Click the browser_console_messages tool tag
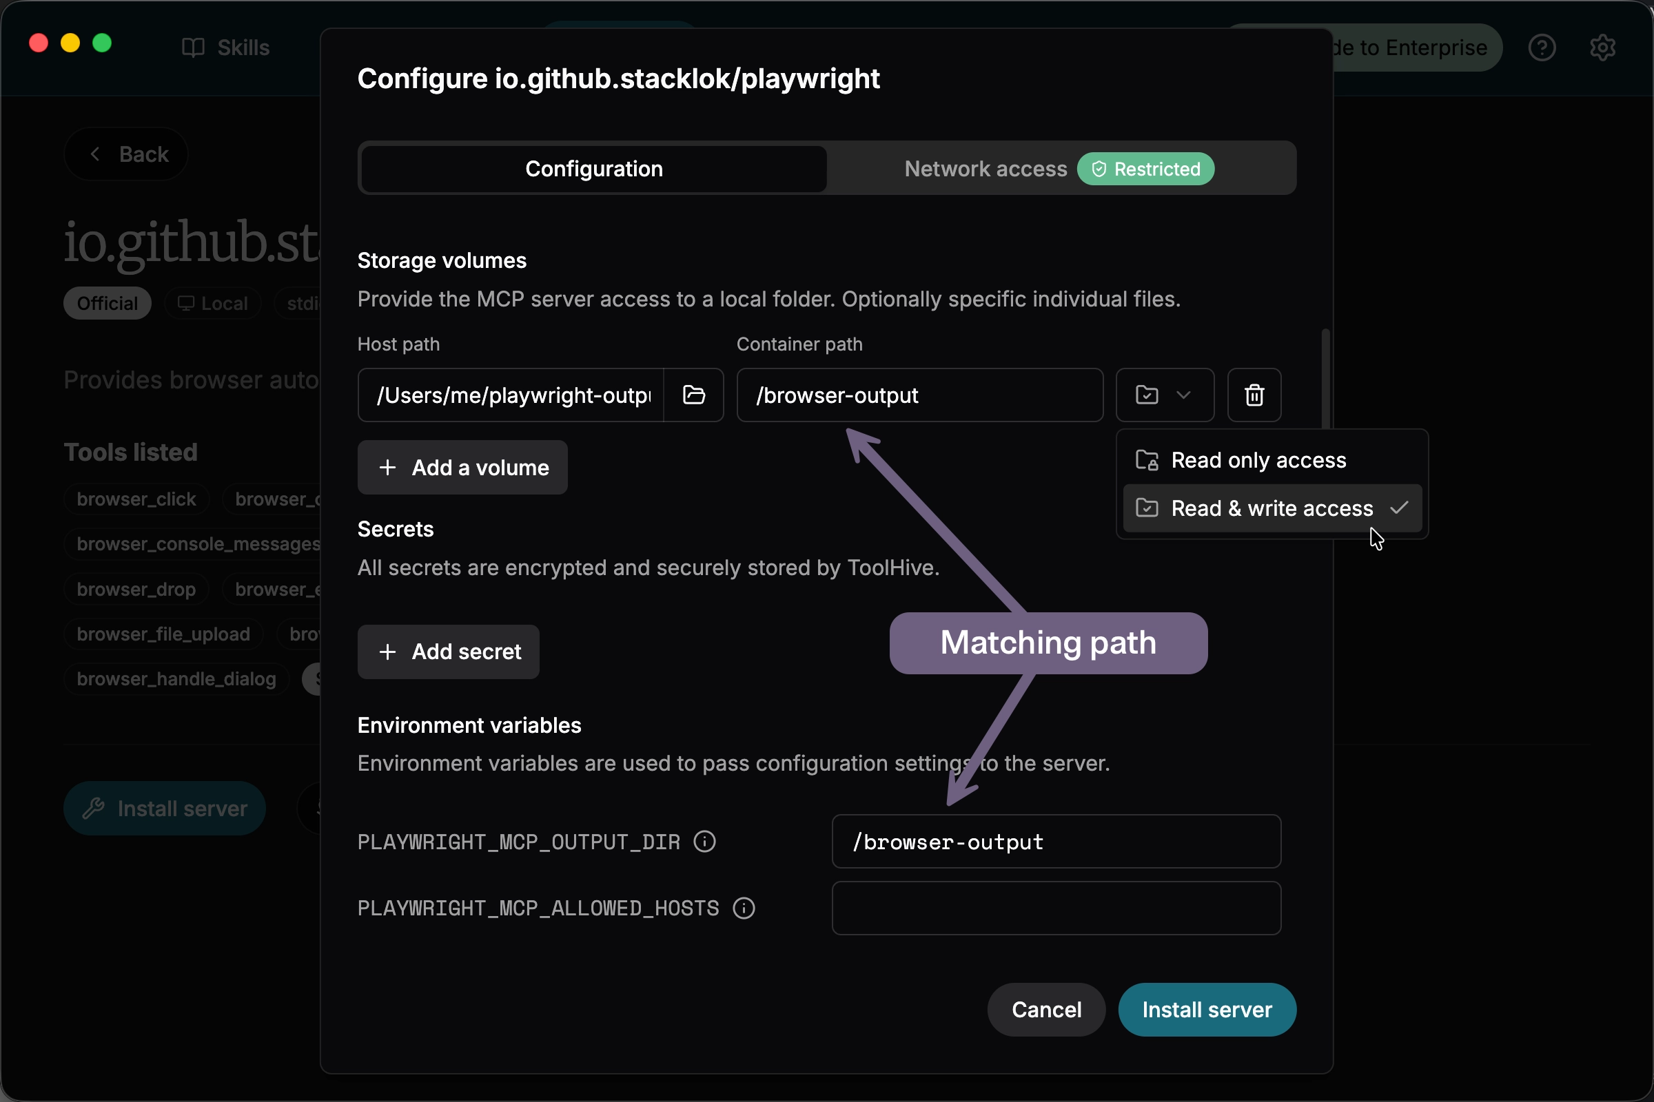1654x1102 pixels. click(x=194, y=544)
